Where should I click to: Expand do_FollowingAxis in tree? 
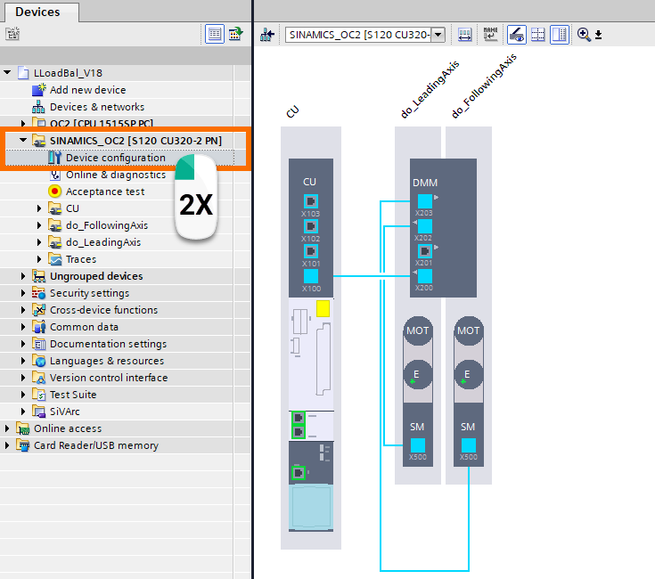[39, 225]
